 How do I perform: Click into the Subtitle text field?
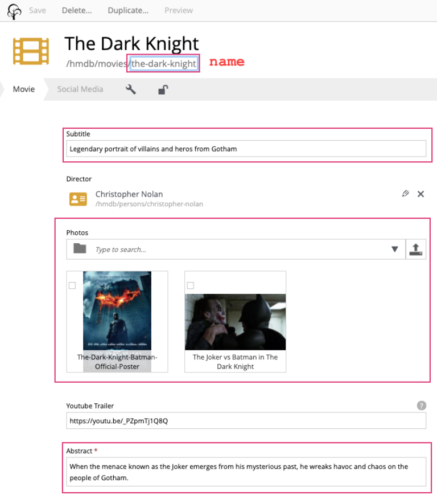(246, 149)
